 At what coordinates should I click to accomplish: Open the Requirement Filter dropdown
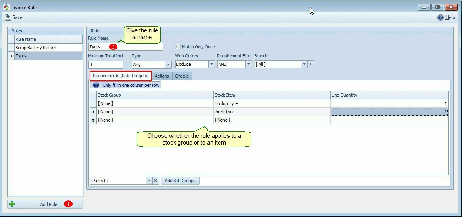[x=249, y=64]
